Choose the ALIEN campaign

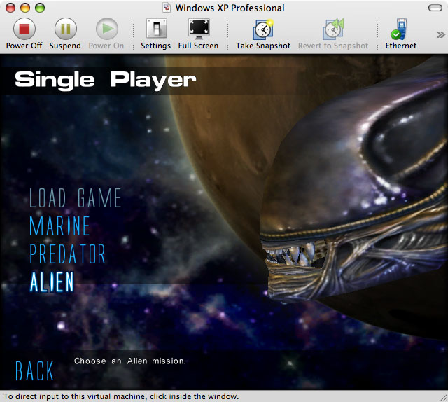coord(52,282)
